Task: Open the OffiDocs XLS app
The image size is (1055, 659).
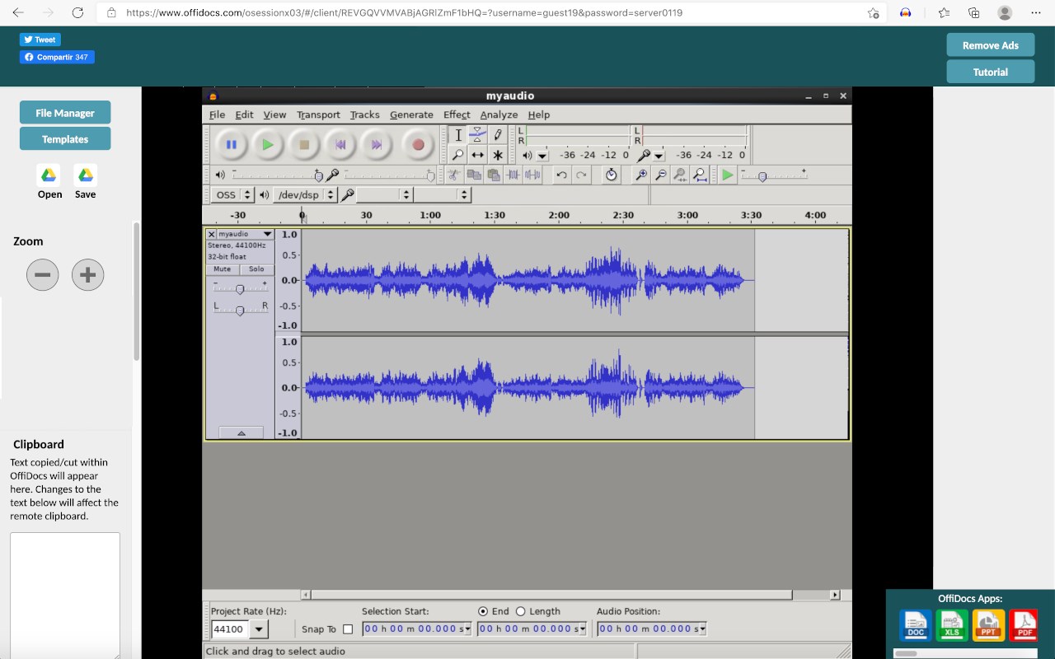Action: [x=952, y=625]
